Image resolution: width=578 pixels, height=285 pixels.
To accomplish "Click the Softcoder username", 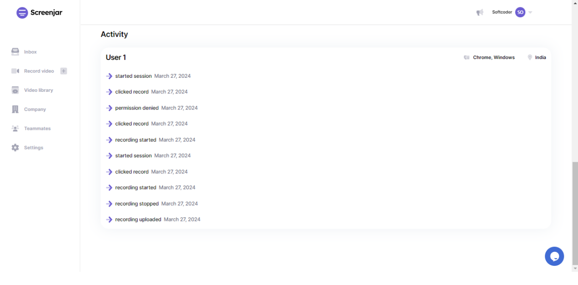I will 502,12.
